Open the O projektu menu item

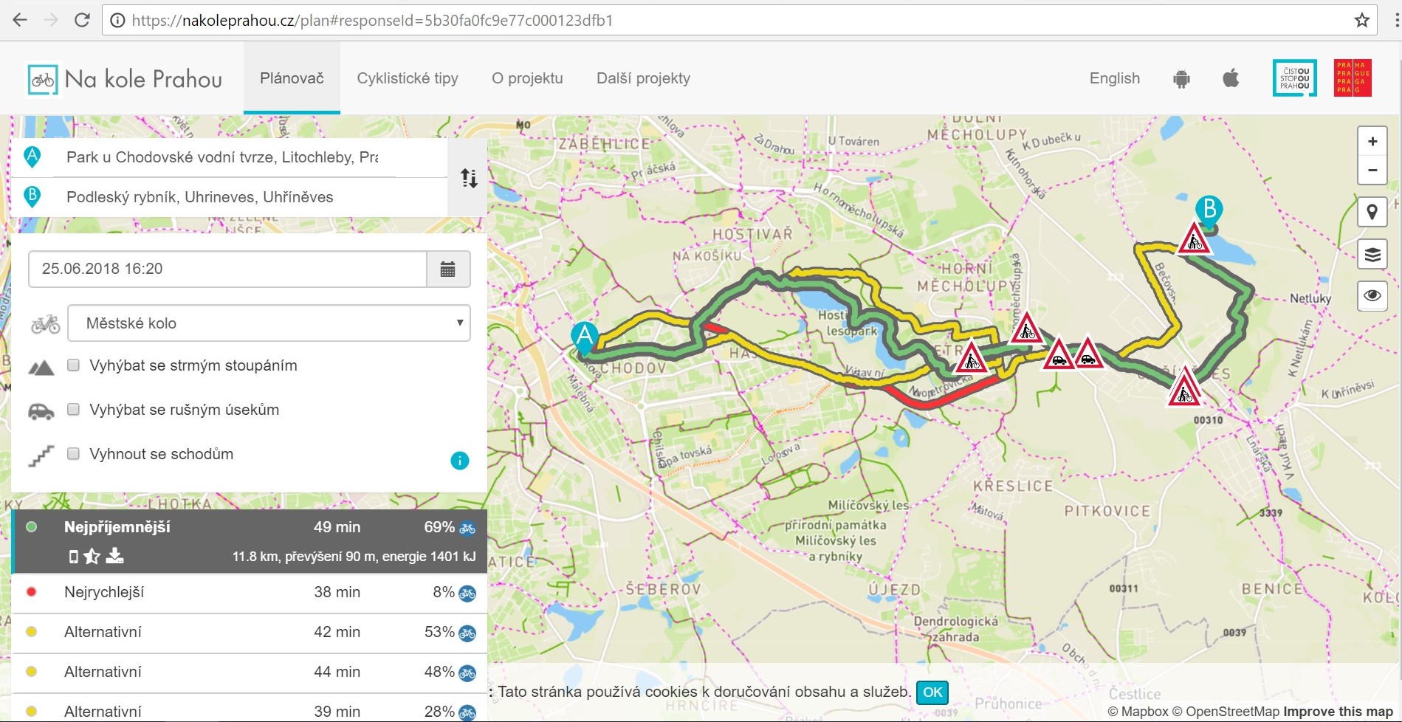point(527,78)
